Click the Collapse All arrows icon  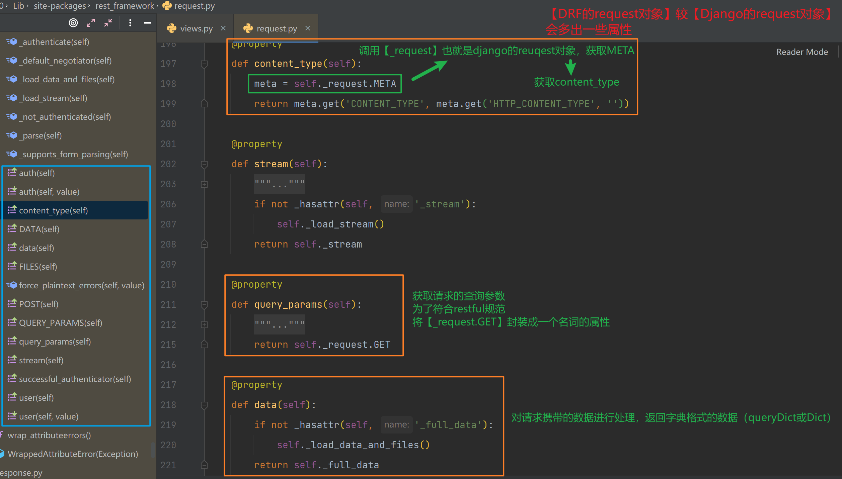(x=108, y=23)
